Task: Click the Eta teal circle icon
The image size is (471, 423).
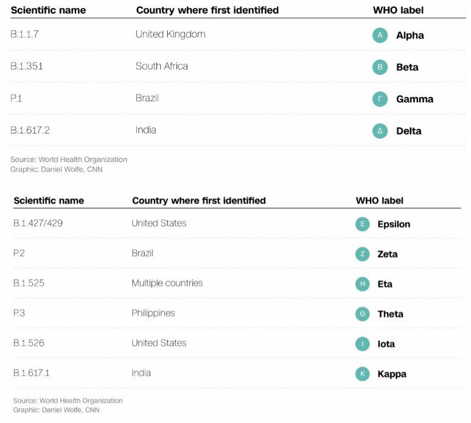Action: click(x=363, y=284)
